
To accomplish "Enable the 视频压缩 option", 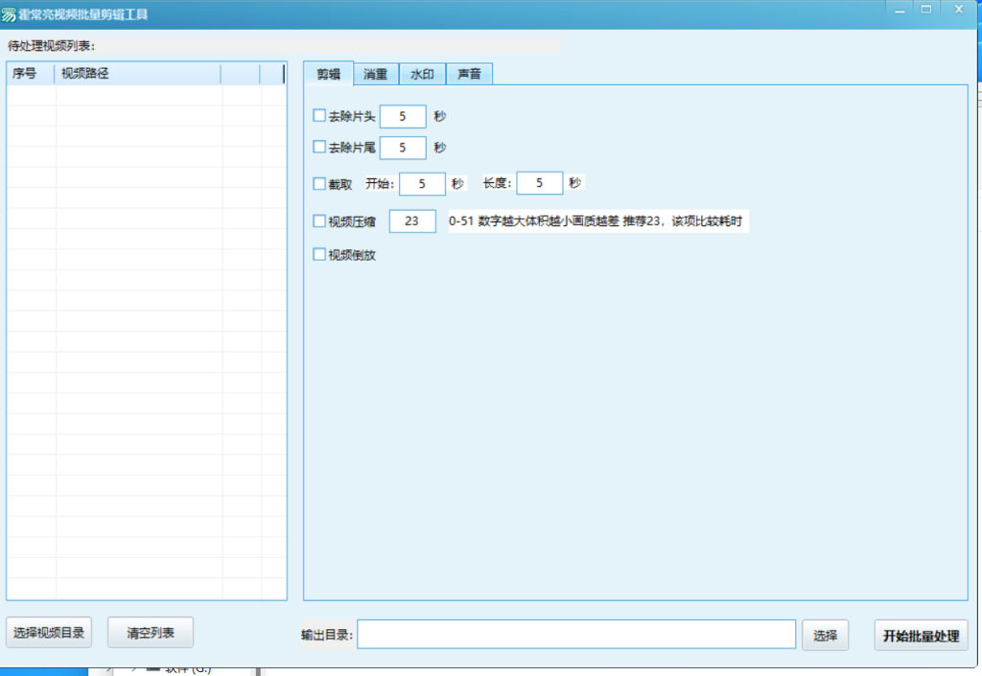I will coord(319,221).
